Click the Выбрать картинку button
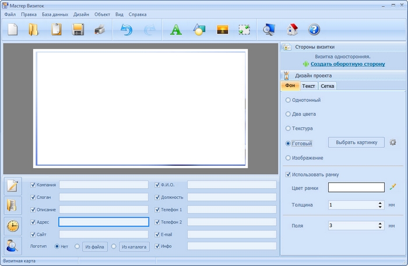Image resolution: width=408 pixels, height=266 pixels. pyautogui.click(x=356, y=142)
